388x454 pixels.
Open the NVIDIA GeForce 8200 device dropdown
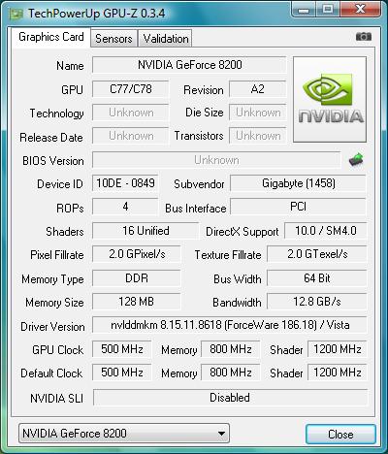tap(124, 434)
